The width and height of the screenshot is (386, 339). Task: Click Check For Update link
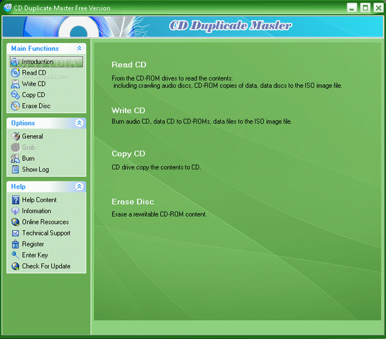click(46, 266)
